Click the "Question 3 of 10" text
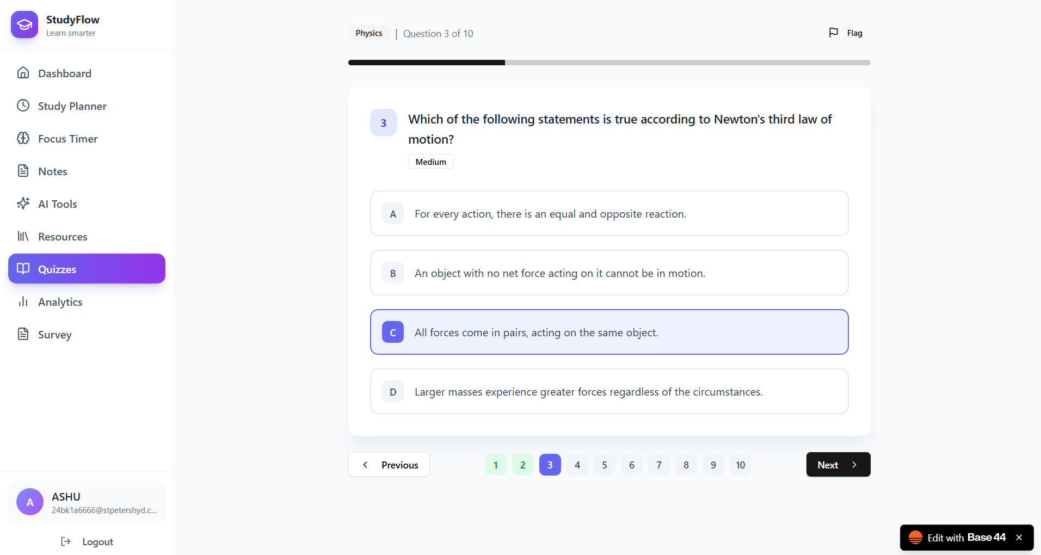This screenshot has height=555, width=1041. tap(438, 34)
